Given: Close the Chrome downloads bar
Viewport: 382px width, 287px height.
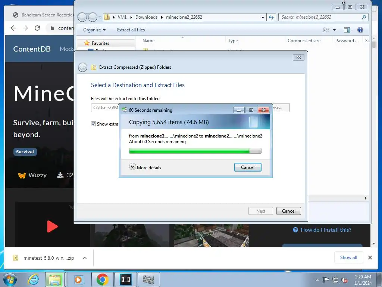Looking at the screenshot, I should (370, 257).
